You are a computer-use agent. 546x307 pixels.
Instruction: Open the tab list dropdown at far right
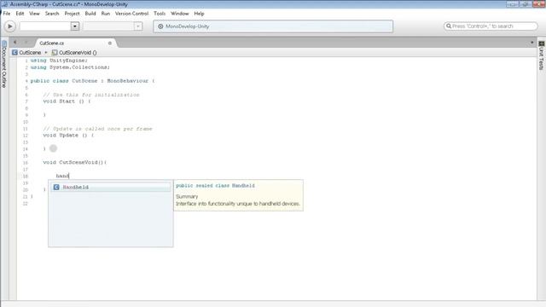(531, 43)
